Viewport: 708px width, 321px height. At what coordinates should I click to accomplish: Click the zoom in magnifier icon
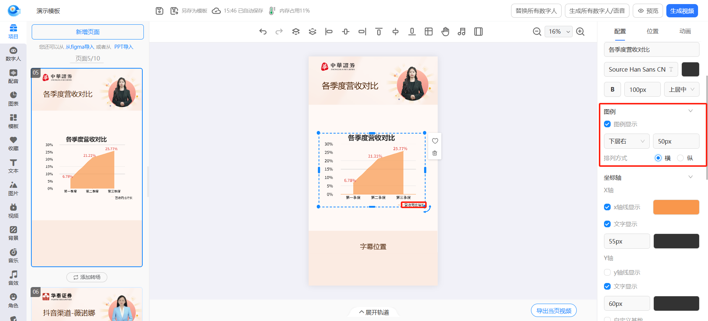tap(580, 32)
